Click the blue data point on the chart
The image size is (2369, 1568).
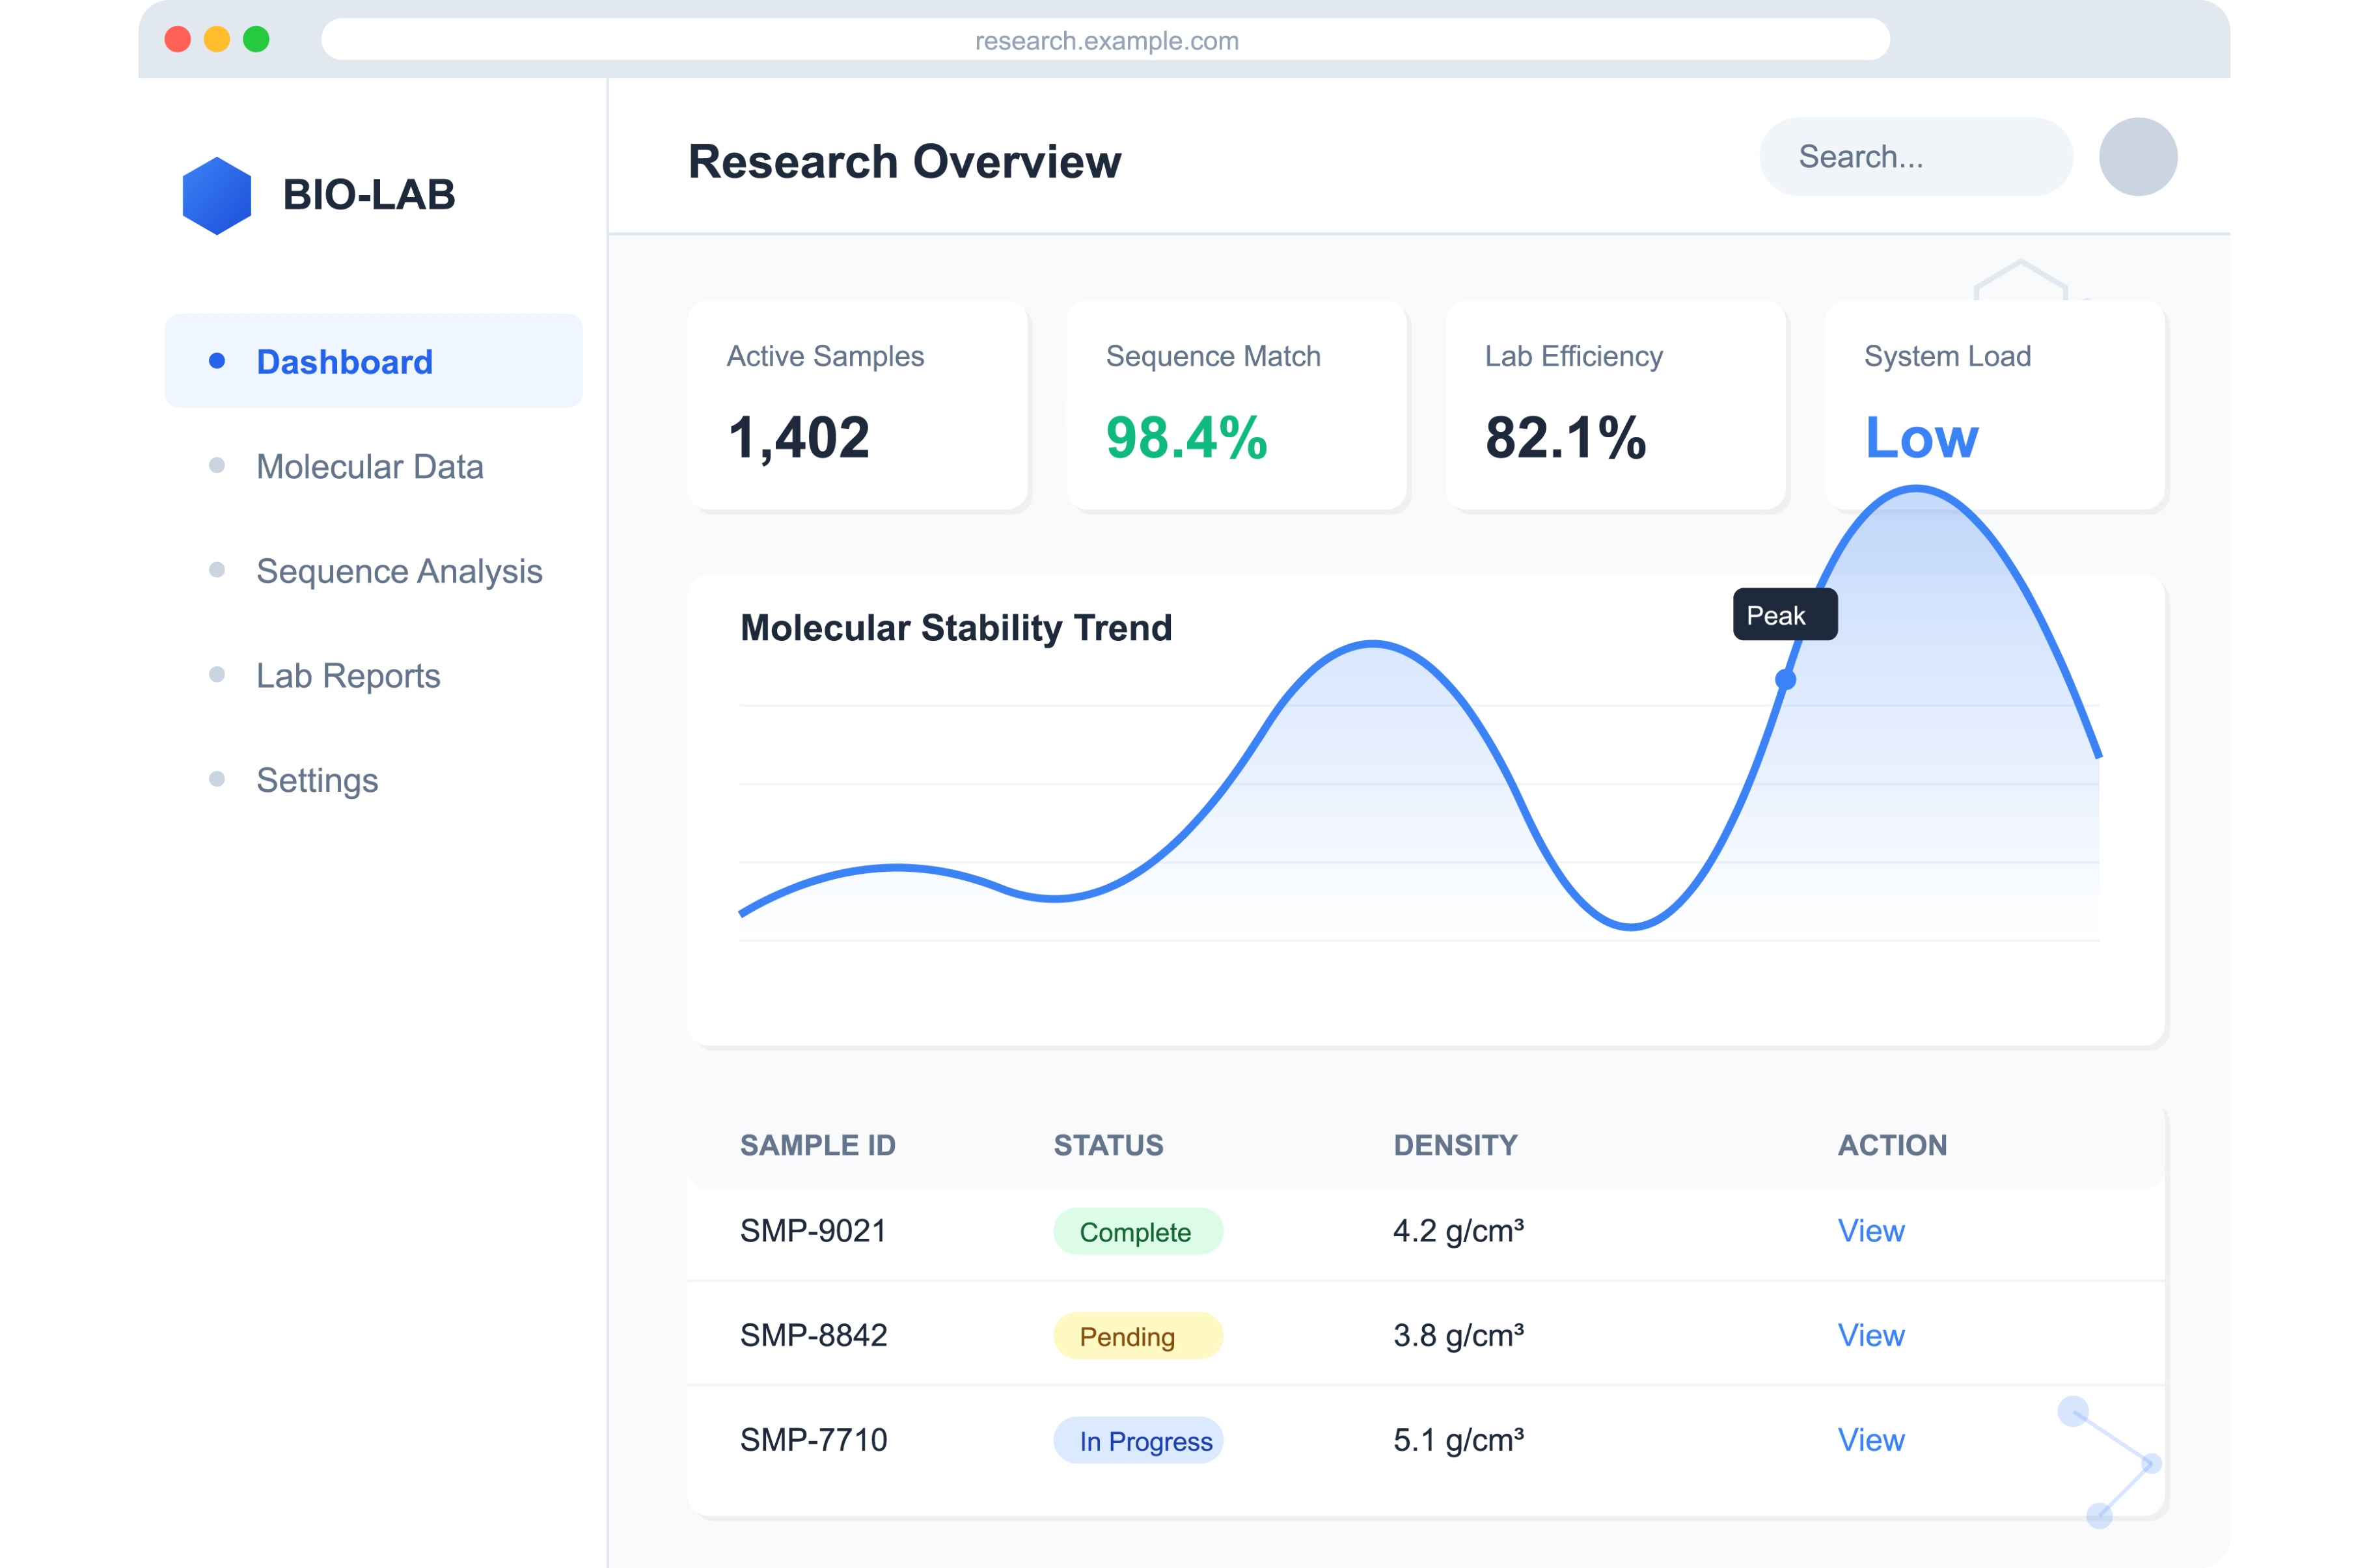point(1784,680)
